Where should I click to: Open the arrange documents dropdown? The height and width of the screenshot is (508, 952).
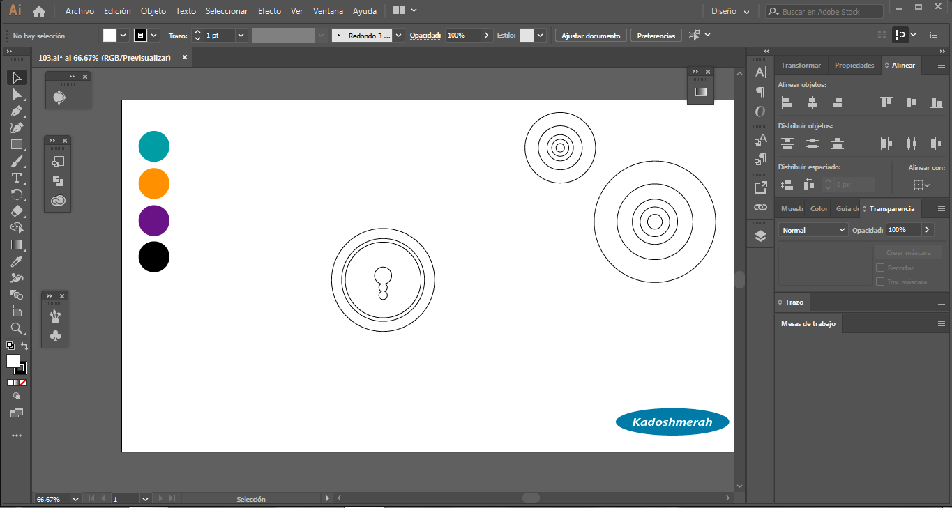coord(405,11)
